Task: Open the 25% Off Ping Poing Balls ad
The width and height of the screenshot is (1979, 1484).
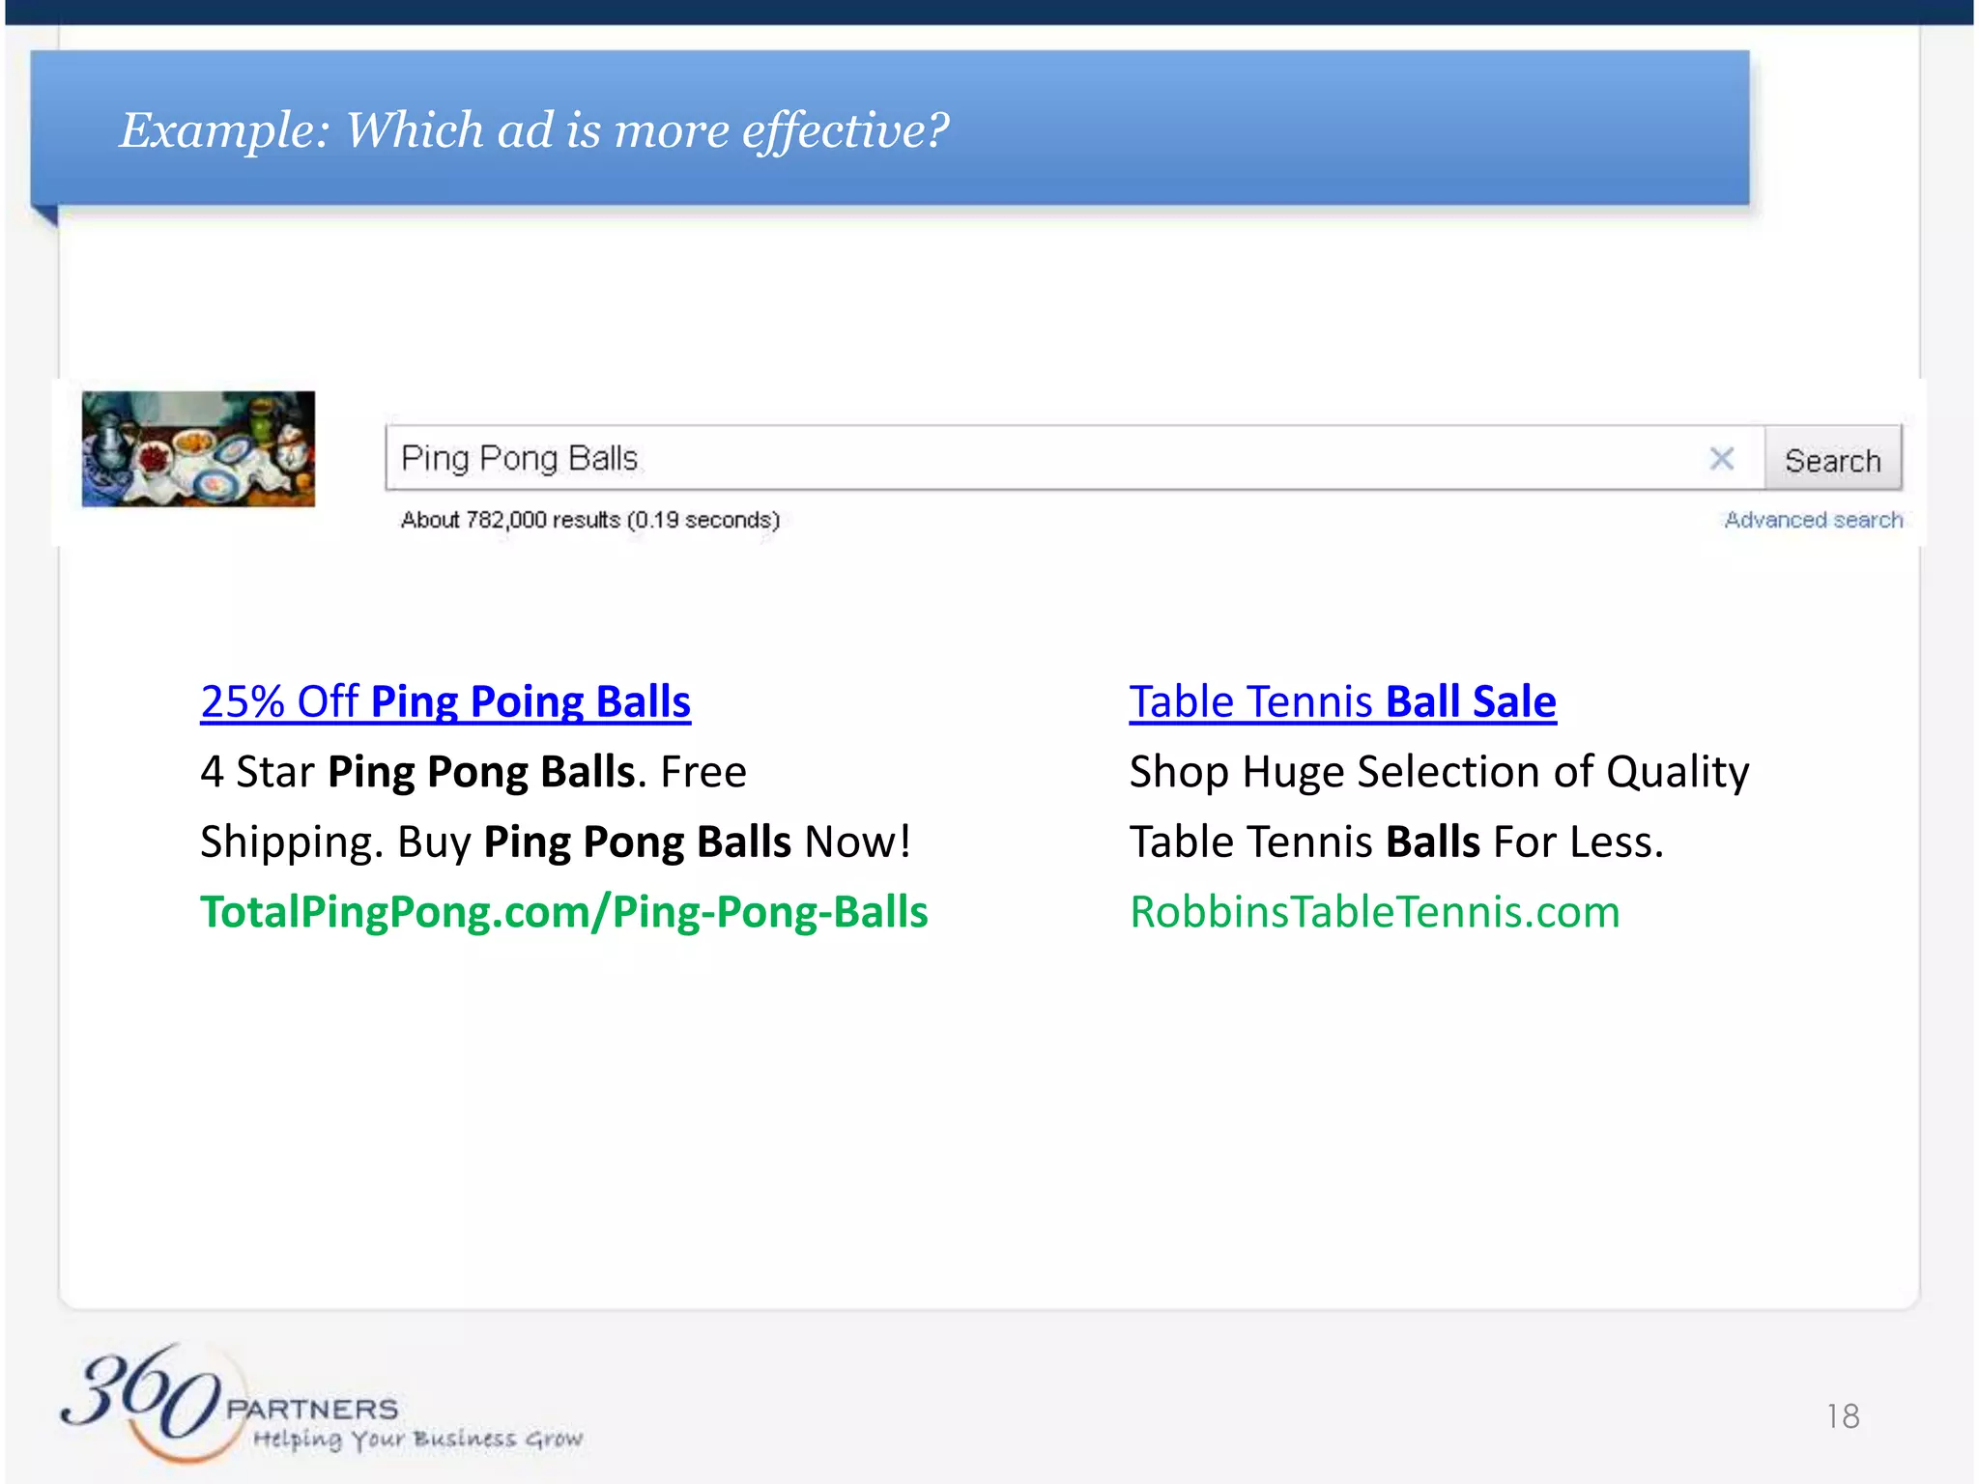Action: (445, 701)
